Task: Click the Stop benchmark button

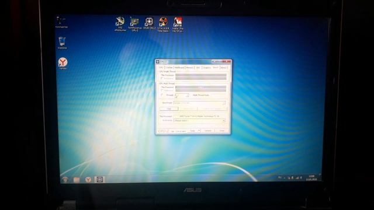Action: coord(169,108)
